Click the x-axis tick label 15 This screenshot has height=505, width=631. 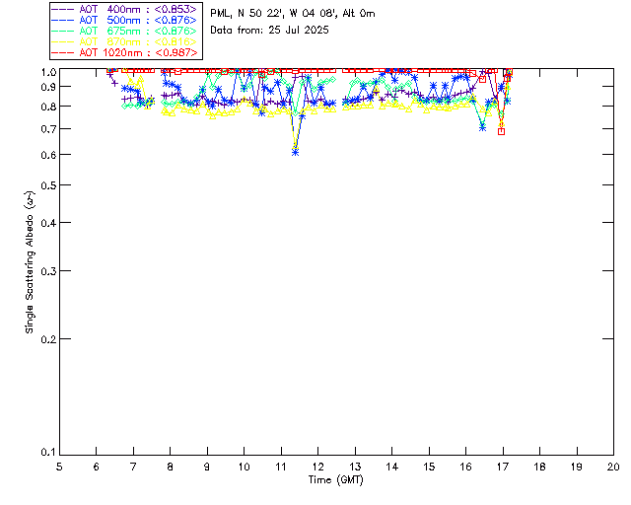coord(429,467)
